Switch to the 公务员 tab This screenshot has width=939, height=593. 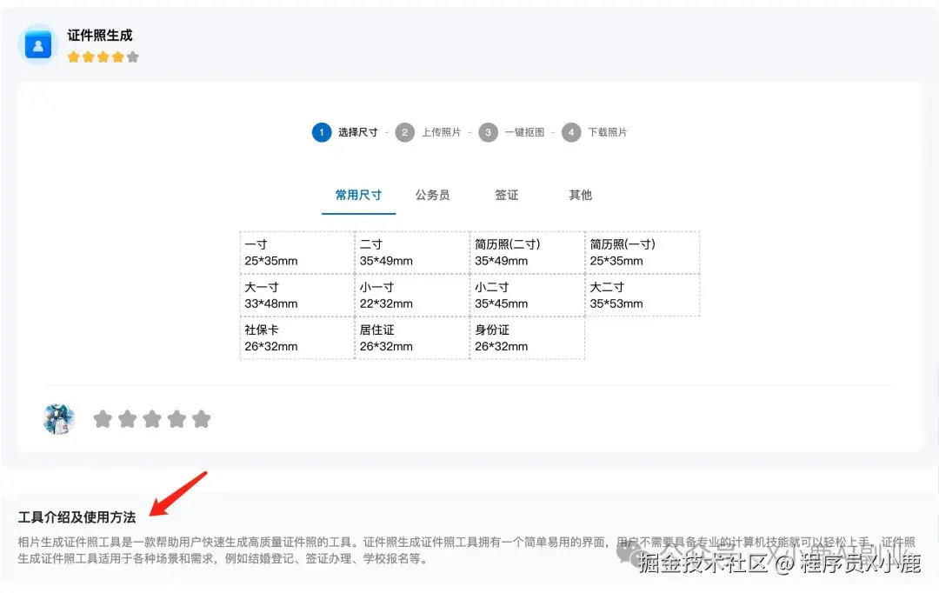[x=433, y=195]
